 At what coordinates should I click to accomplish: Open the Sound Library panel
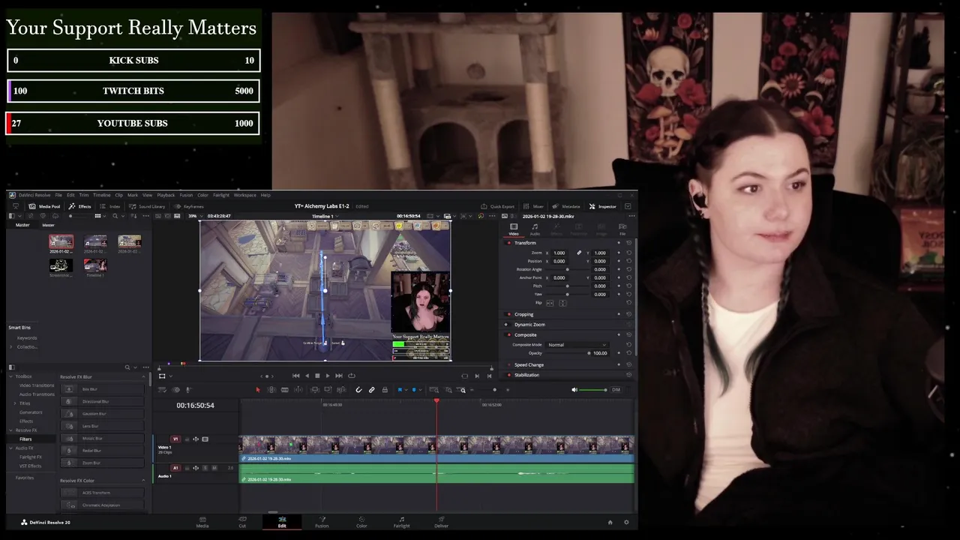[147, 206]
